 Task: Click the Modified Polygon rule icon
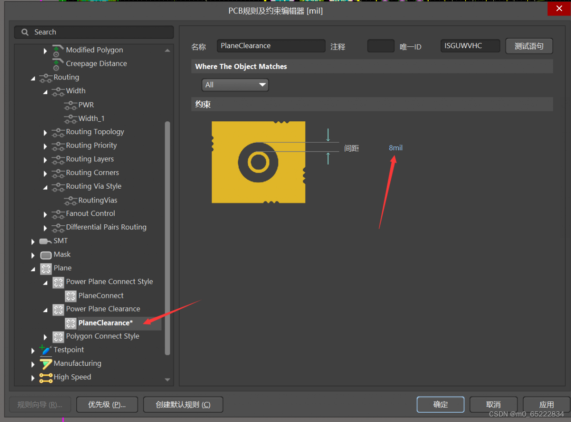coord(58,50)
